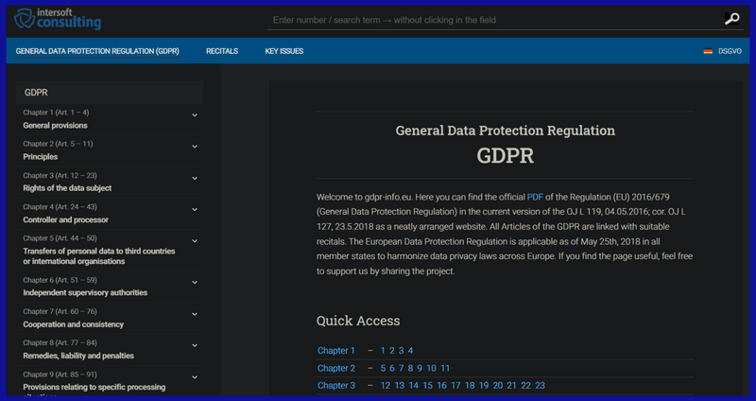This screenshot has height=401, width=756.
Task: Expand Chapter 4 Controller and processor chevron
Action: (x=195, y=210)
